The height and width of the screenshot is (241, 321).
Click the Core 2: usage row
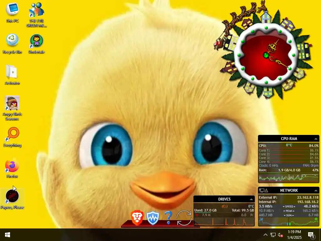click(288, 154)
